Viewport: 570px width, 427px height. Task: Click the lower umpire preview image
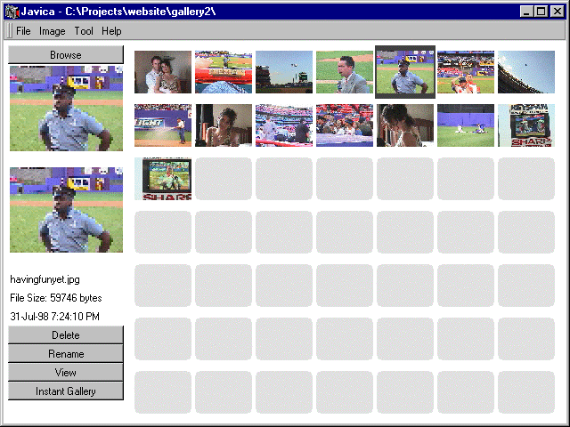(x=66, y=210)
